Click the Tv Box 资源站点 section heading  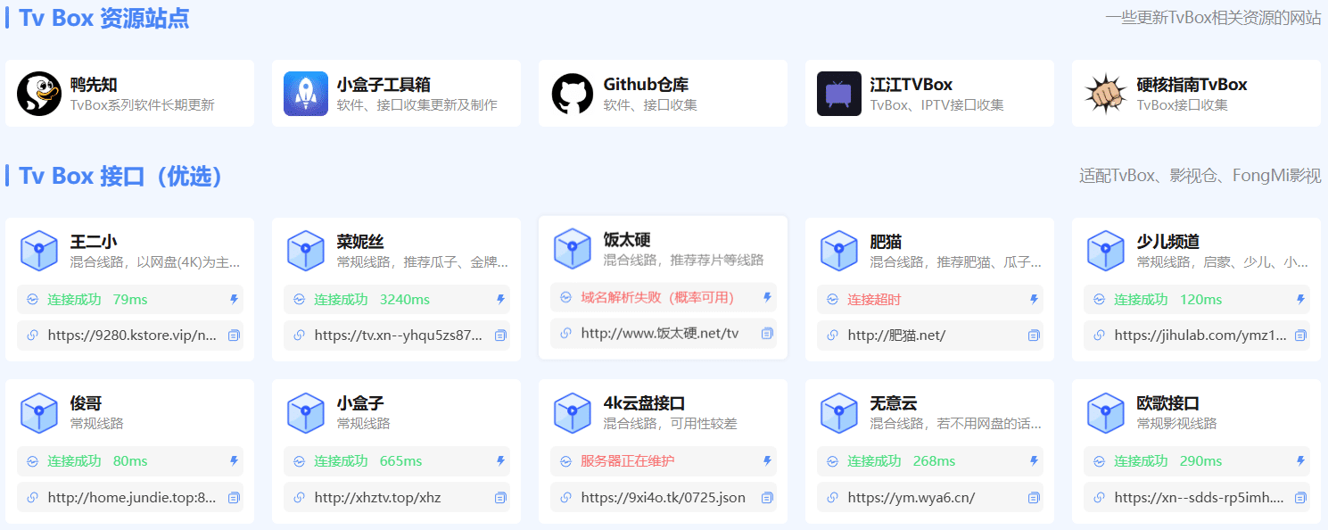(x=103, y=18)
